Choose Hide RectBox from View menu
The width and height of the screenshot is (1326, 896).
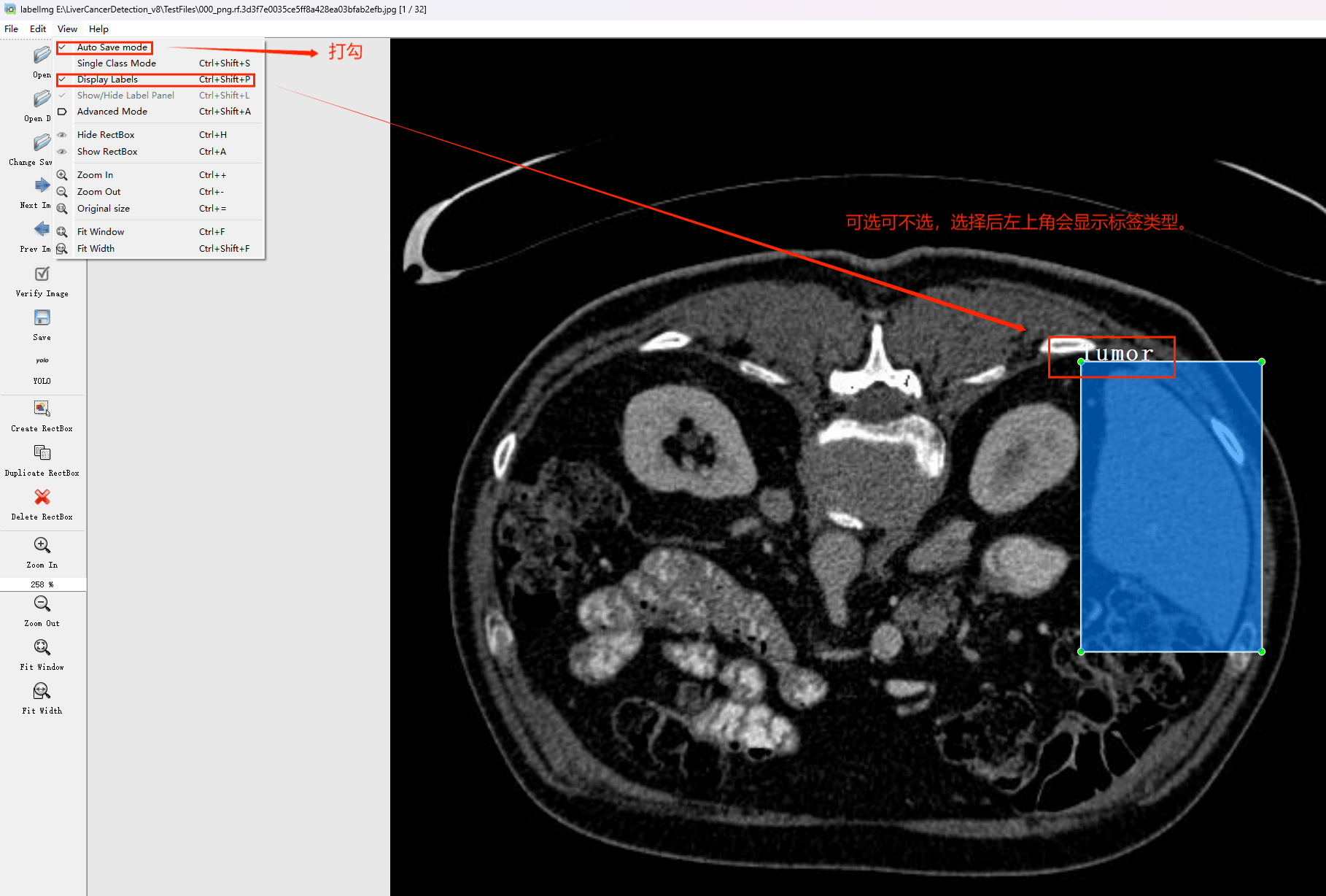point(106,135)
